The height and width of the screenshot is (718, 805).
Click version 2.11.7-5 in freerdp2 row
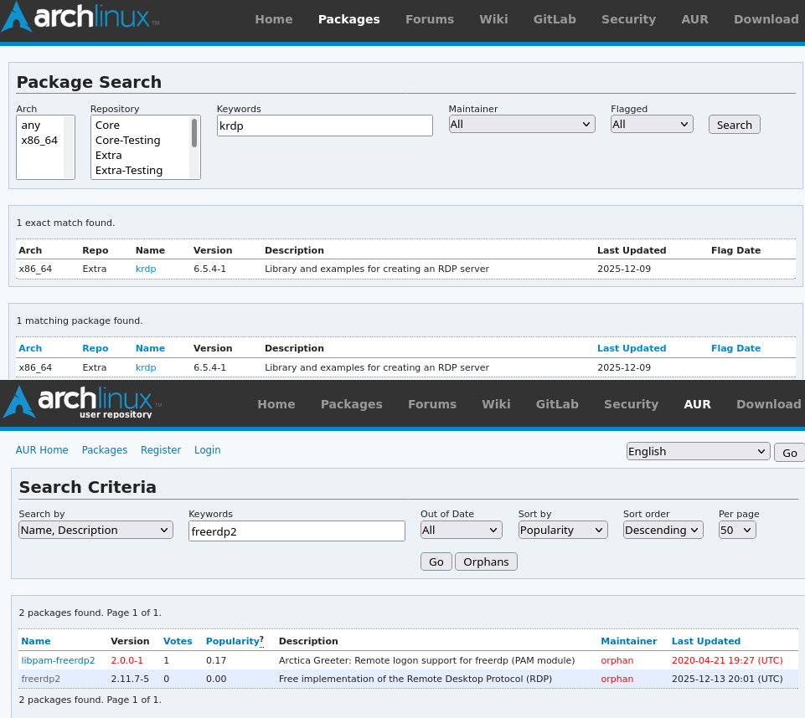(x=130, y=679)
